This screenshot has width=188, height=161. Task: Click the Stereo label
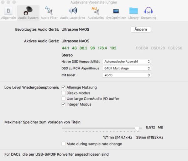[67, 55]
